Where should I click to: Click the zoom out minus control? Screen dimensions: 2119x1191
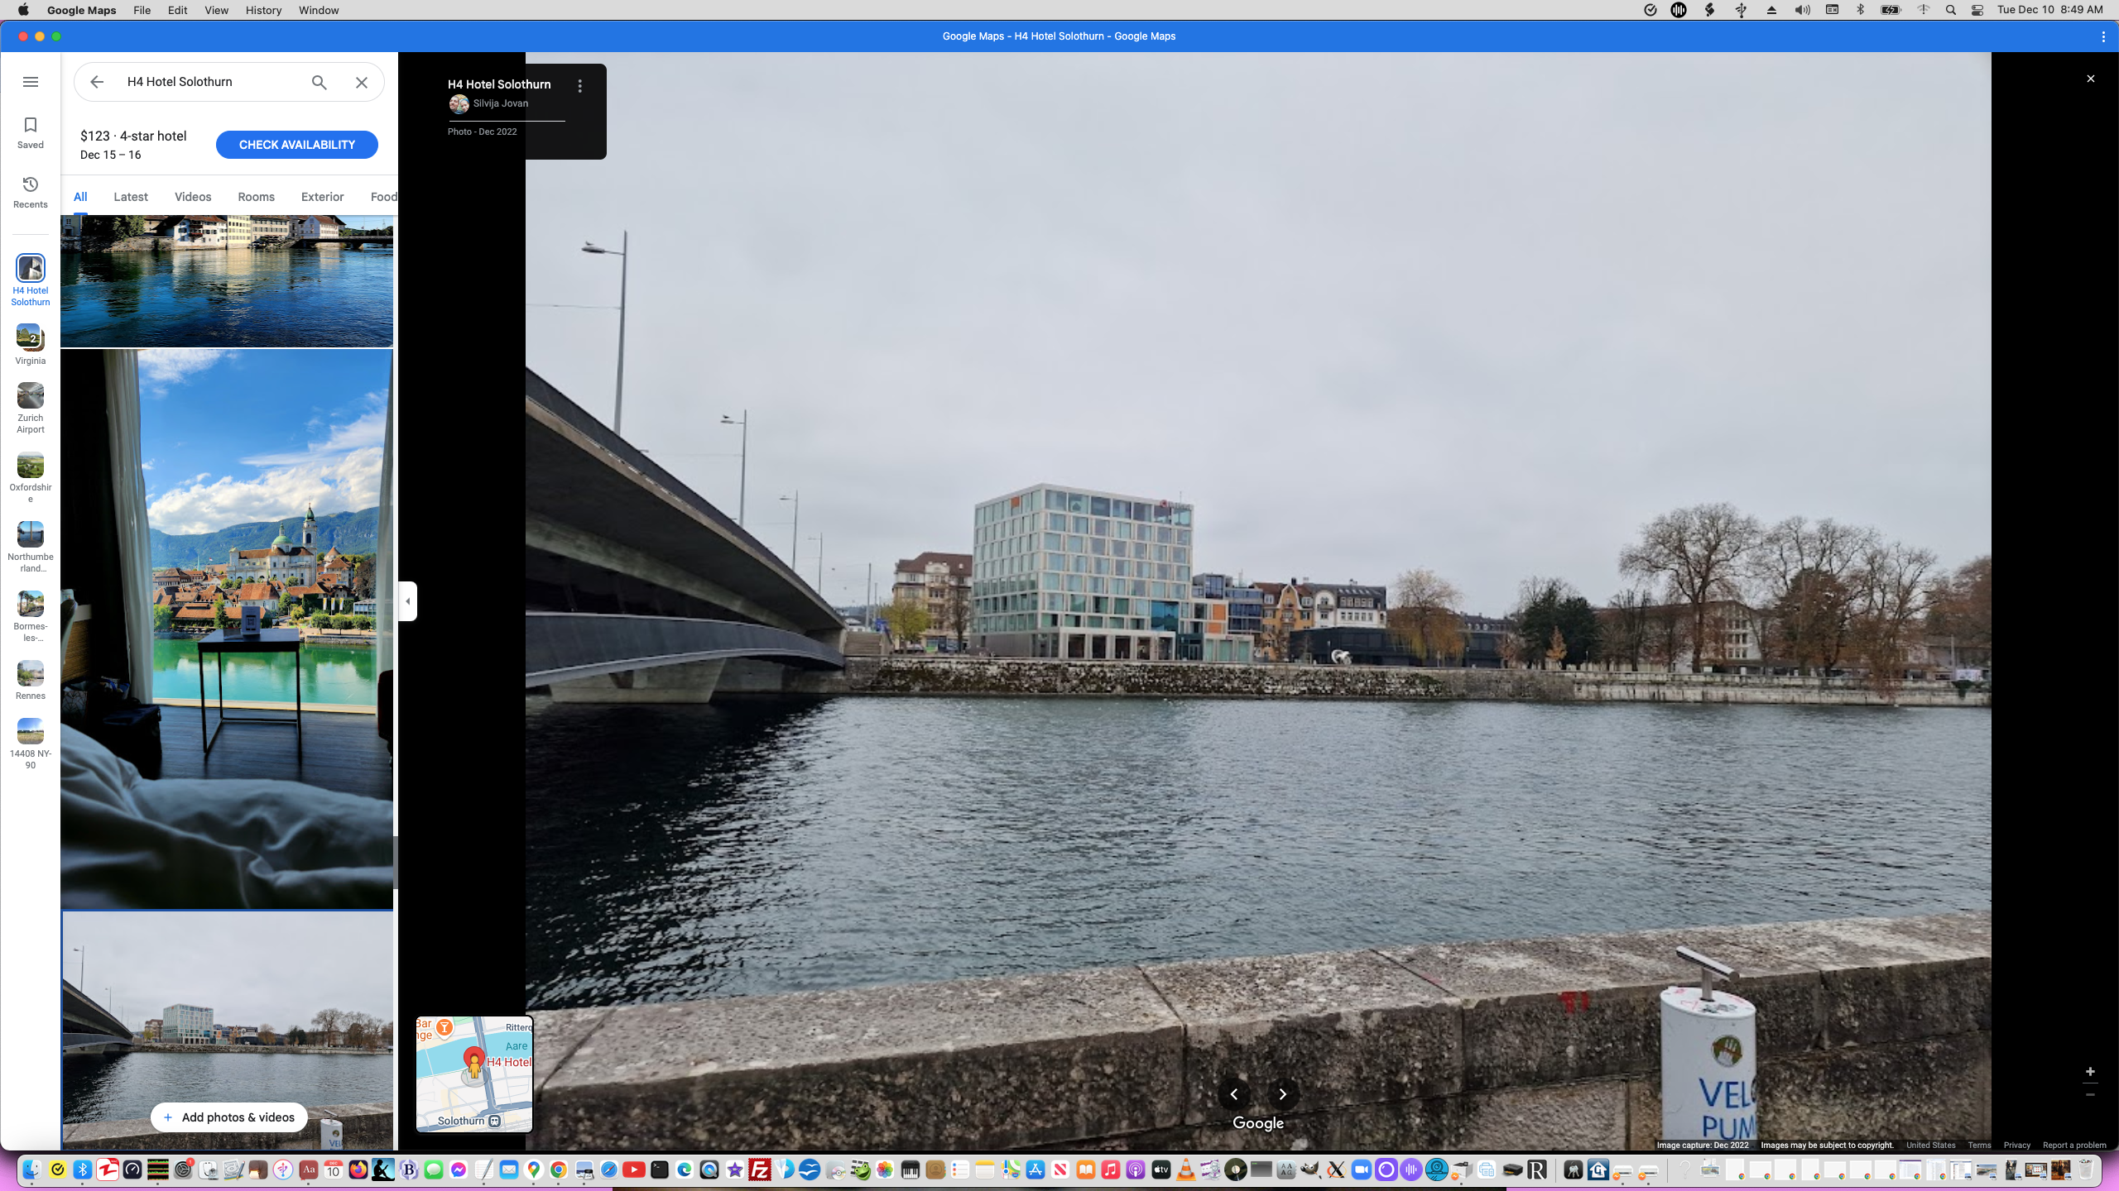pos(2090,1096)
